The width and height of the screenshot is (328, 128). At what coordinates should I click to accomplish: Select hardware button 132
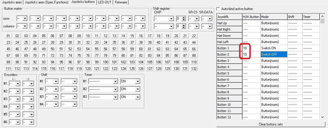[x=194, y=68]
